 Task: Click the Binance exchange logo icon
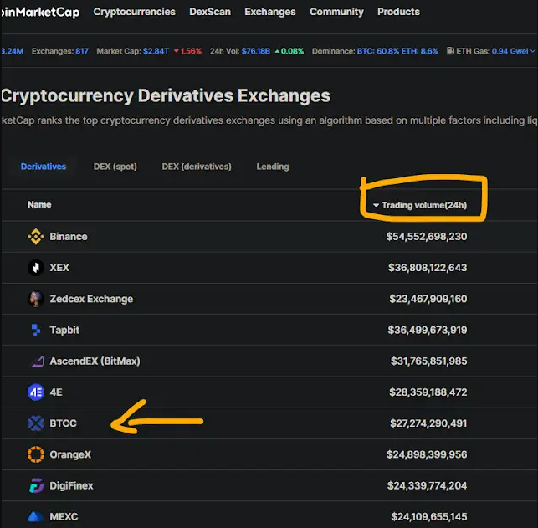coord(36,237)
